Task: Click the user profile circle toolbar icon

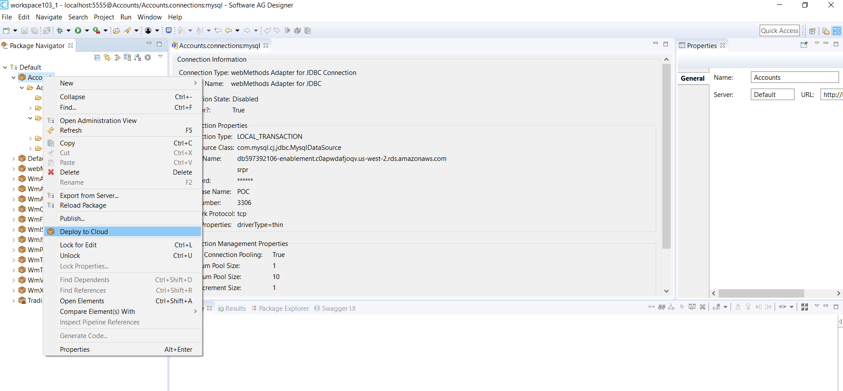Action: click(149, 30)
